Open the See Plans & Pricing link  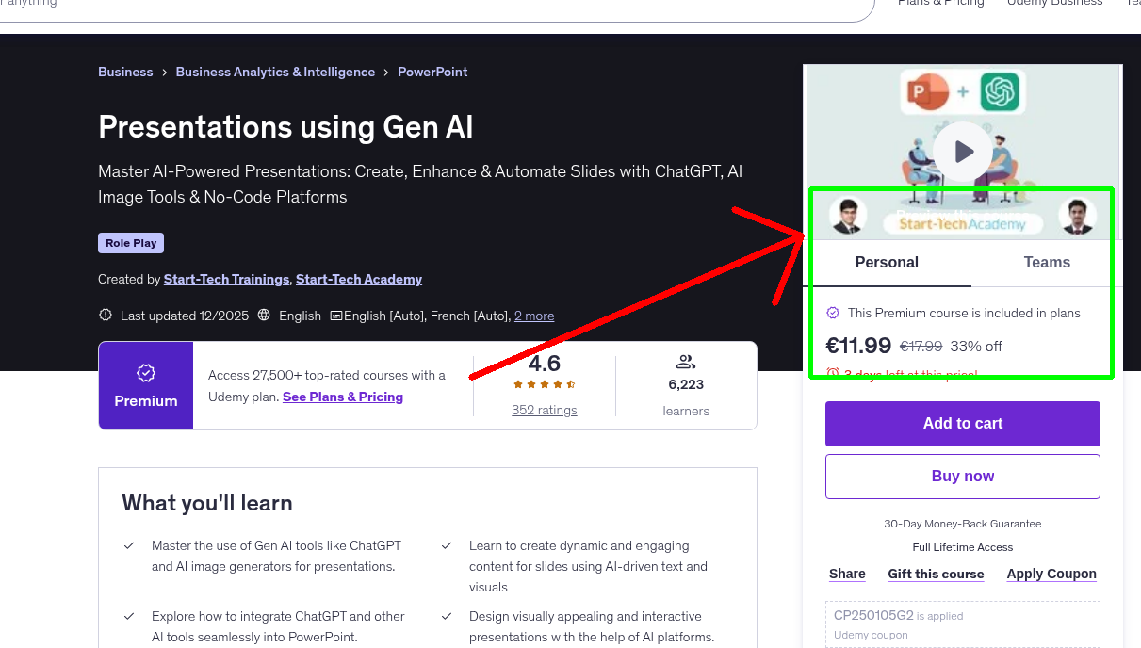342,397
